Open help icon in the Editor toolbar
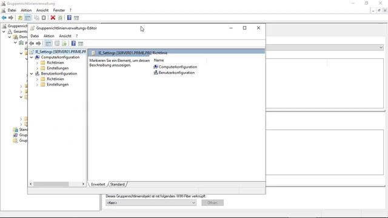This screenshot has height=218, width=388. click(x=73, y=44)
